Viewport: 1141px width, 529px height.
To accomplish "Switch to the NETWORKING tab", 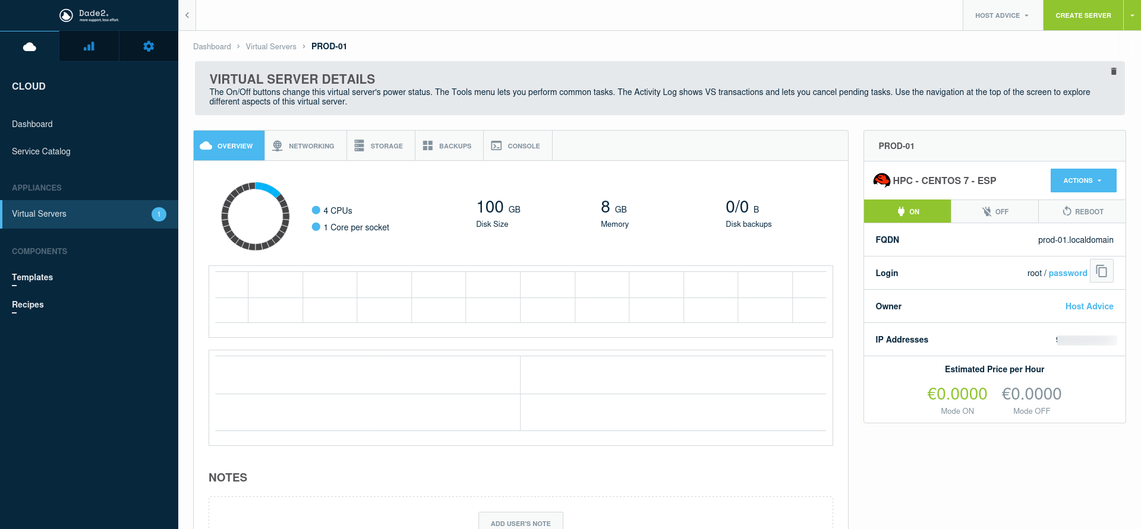I will pyautogui.click(x=305, y=145).
